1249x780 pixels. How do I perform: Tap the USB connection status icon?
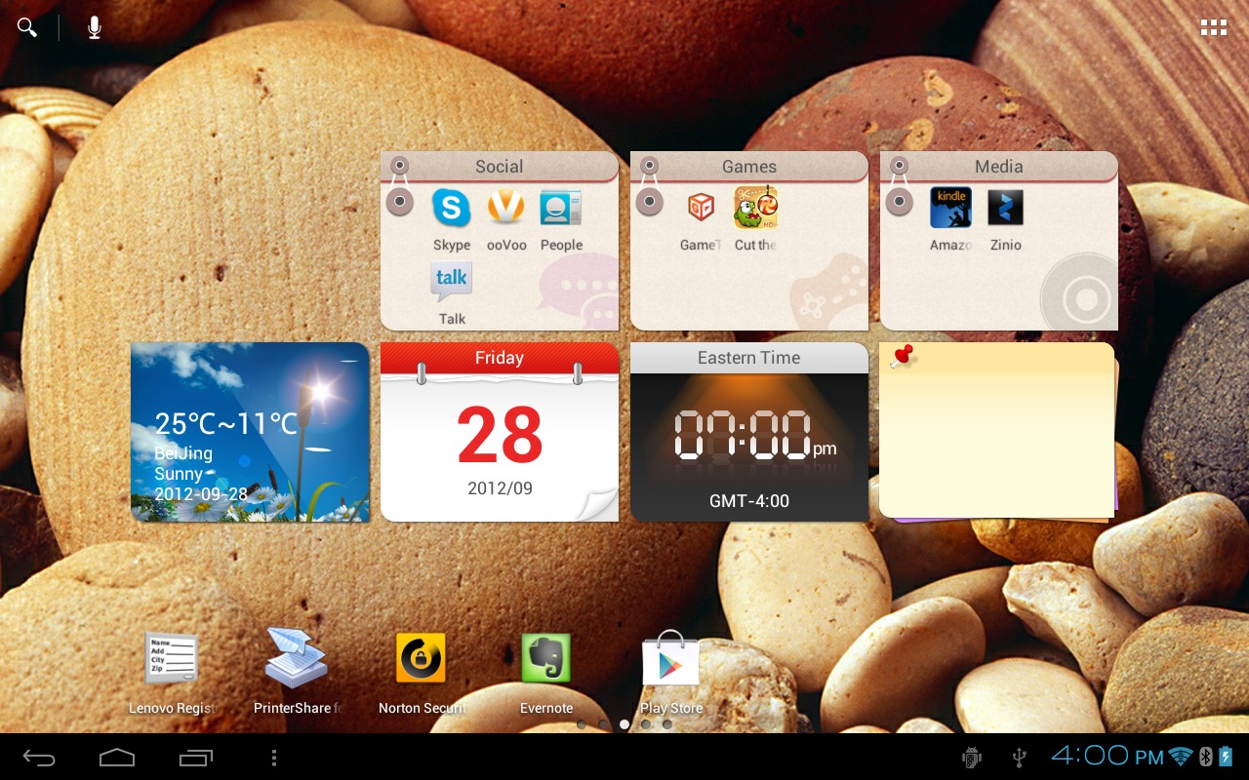(x=1020, y=757)
